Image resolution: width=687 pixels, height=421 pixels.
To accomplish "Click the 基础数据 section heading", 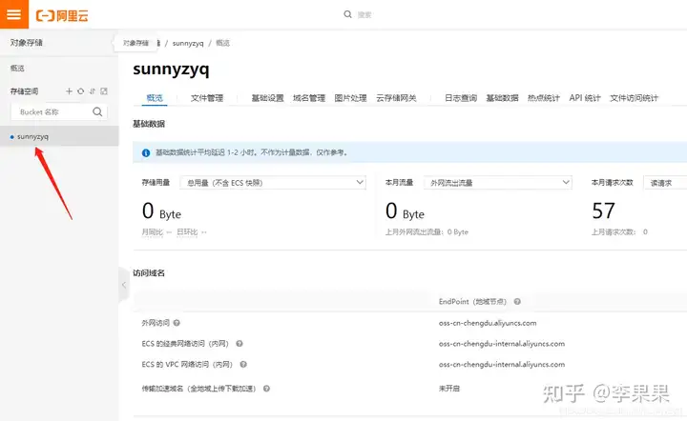I will [x=149, y=124].
